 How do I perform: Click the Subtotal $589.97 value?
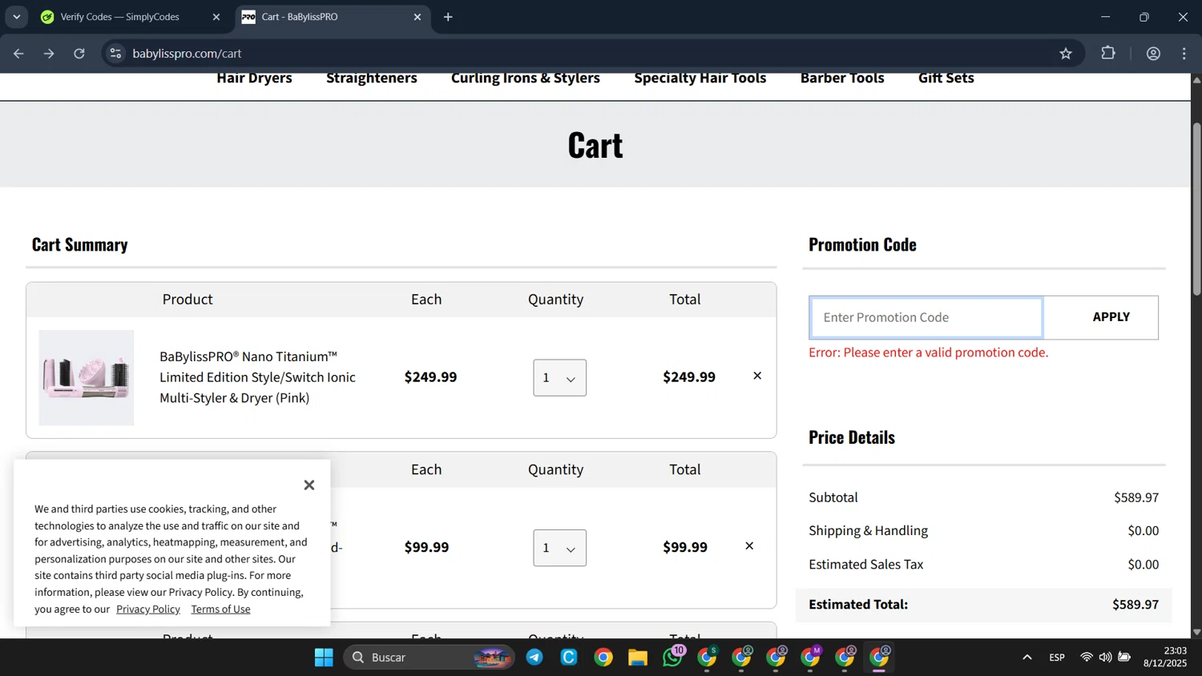coord(1136,497)
